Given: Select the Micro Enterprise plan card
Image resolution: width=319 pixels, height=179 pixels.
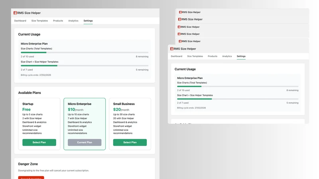Looking at the screenshot, I should pos(85,124).
